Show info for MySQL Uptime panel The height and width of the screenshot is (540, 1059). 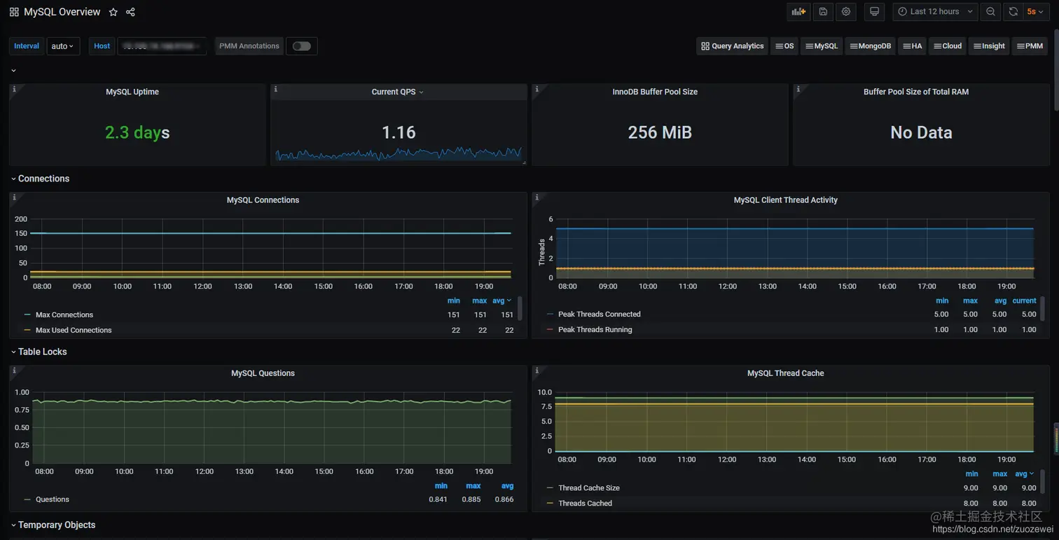(x=14, y=89)
